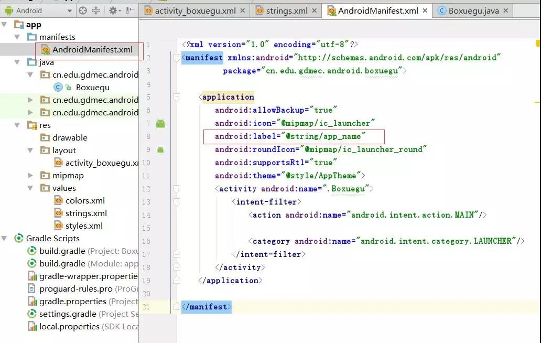Image resolution: width=541 pixels, height=343 pixels.
Task: Open build.gradle (Project) file
Action: [x=89, y=251]
